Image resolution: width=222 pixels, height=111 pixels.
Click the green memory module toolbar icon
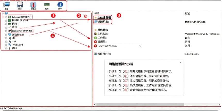[x=47, y=5]
